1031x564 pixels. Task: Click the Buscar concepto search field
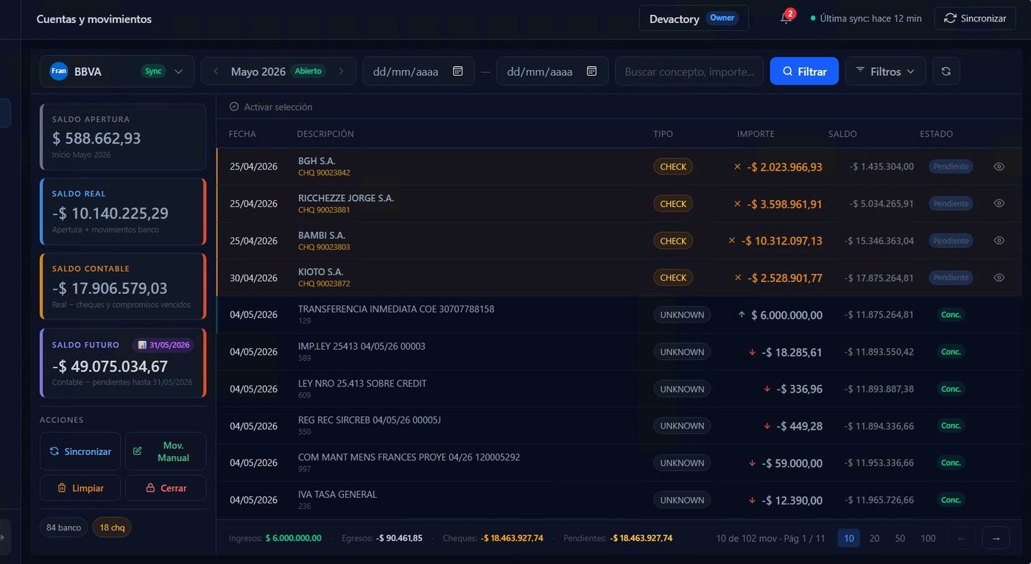point(689,71)
